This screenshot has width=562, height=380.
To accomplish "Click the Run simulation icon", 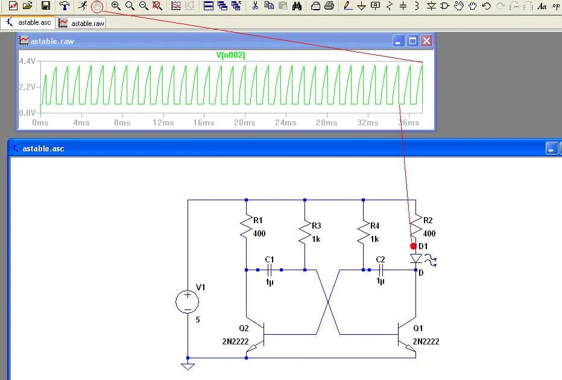I will coord(83,6).
